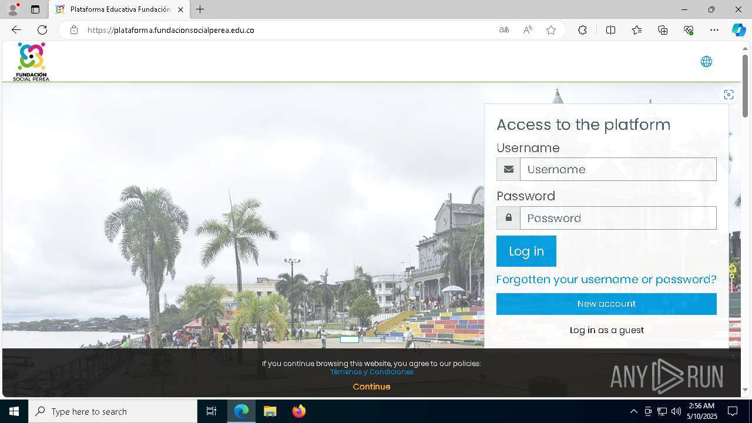The image size is (752, 423).
Task: Open Copilot sidebar icon
Action: (738, 30)
